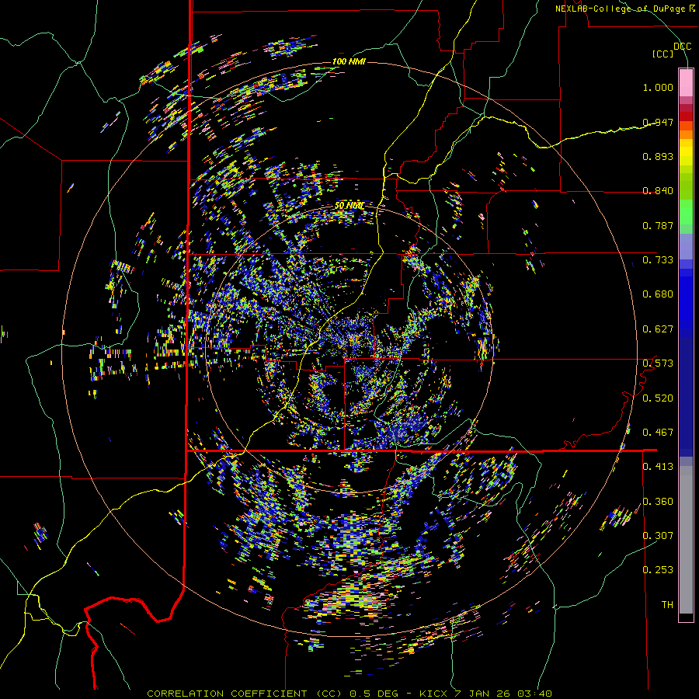699x699 pixels.
Task: Pick the pink segment of the color bar
Action: click(x=686, y=82)
